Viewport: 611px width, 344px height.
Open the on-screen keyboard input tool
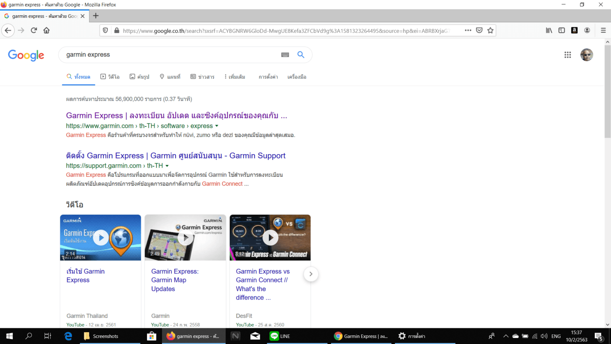tap(285, 55)
